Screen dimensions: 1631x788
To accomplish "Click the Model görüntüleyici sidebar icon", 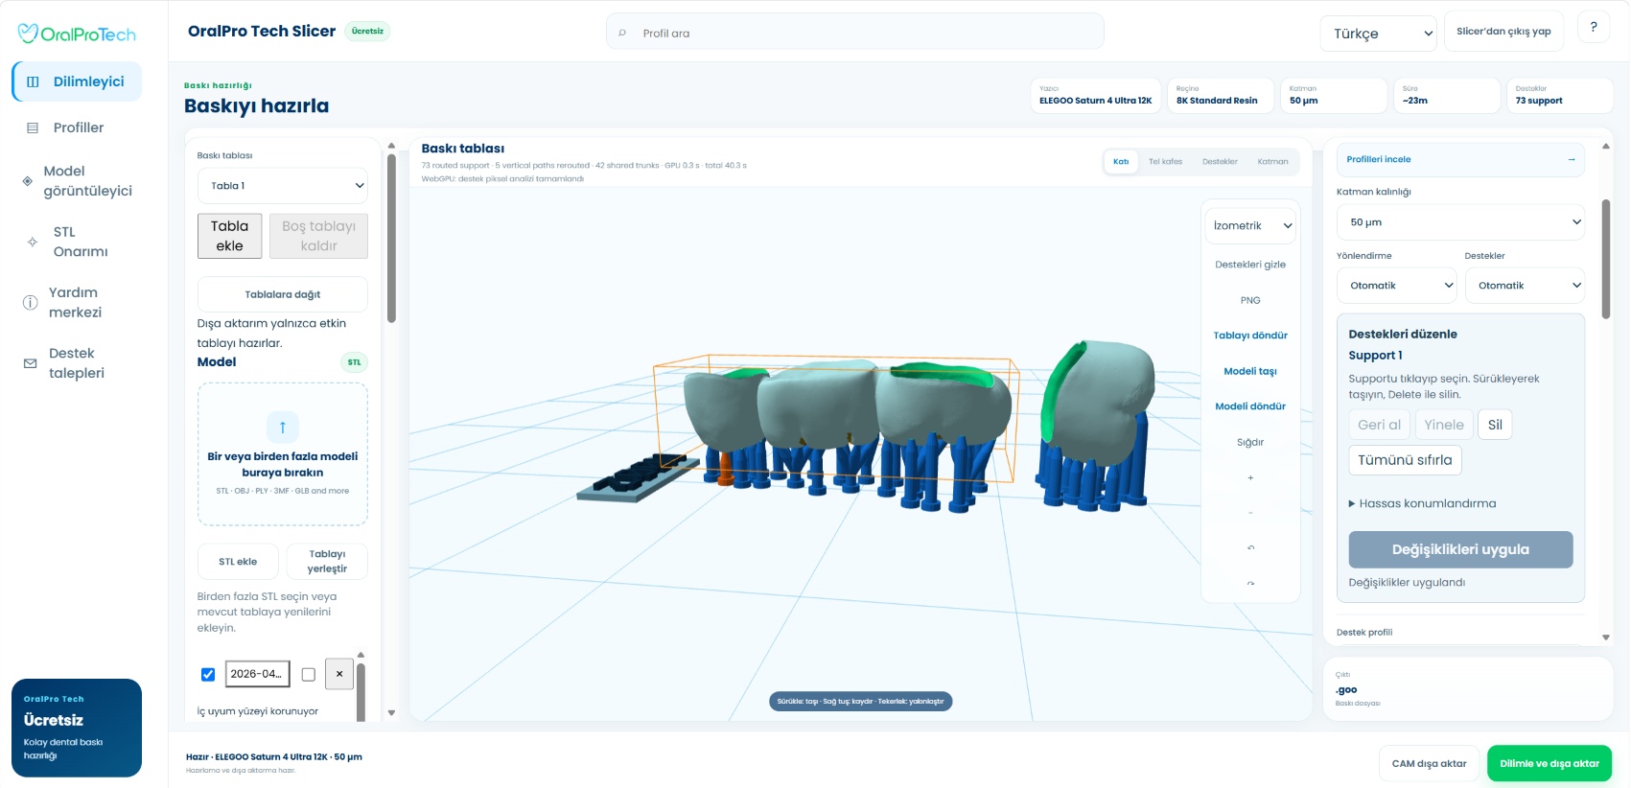I will pyautogui.click(x=27, y=181).
